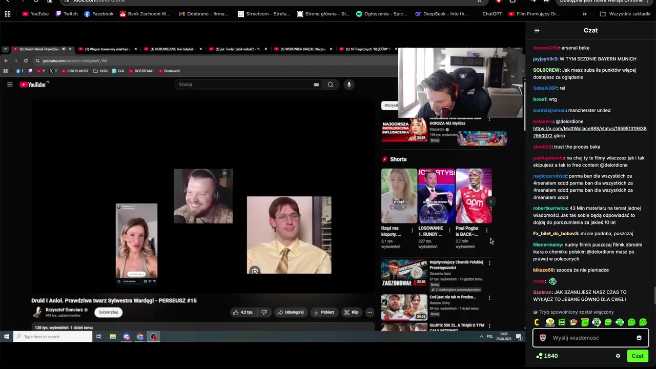Focus the Wyślij wiadomość chat input

[590, 338]
